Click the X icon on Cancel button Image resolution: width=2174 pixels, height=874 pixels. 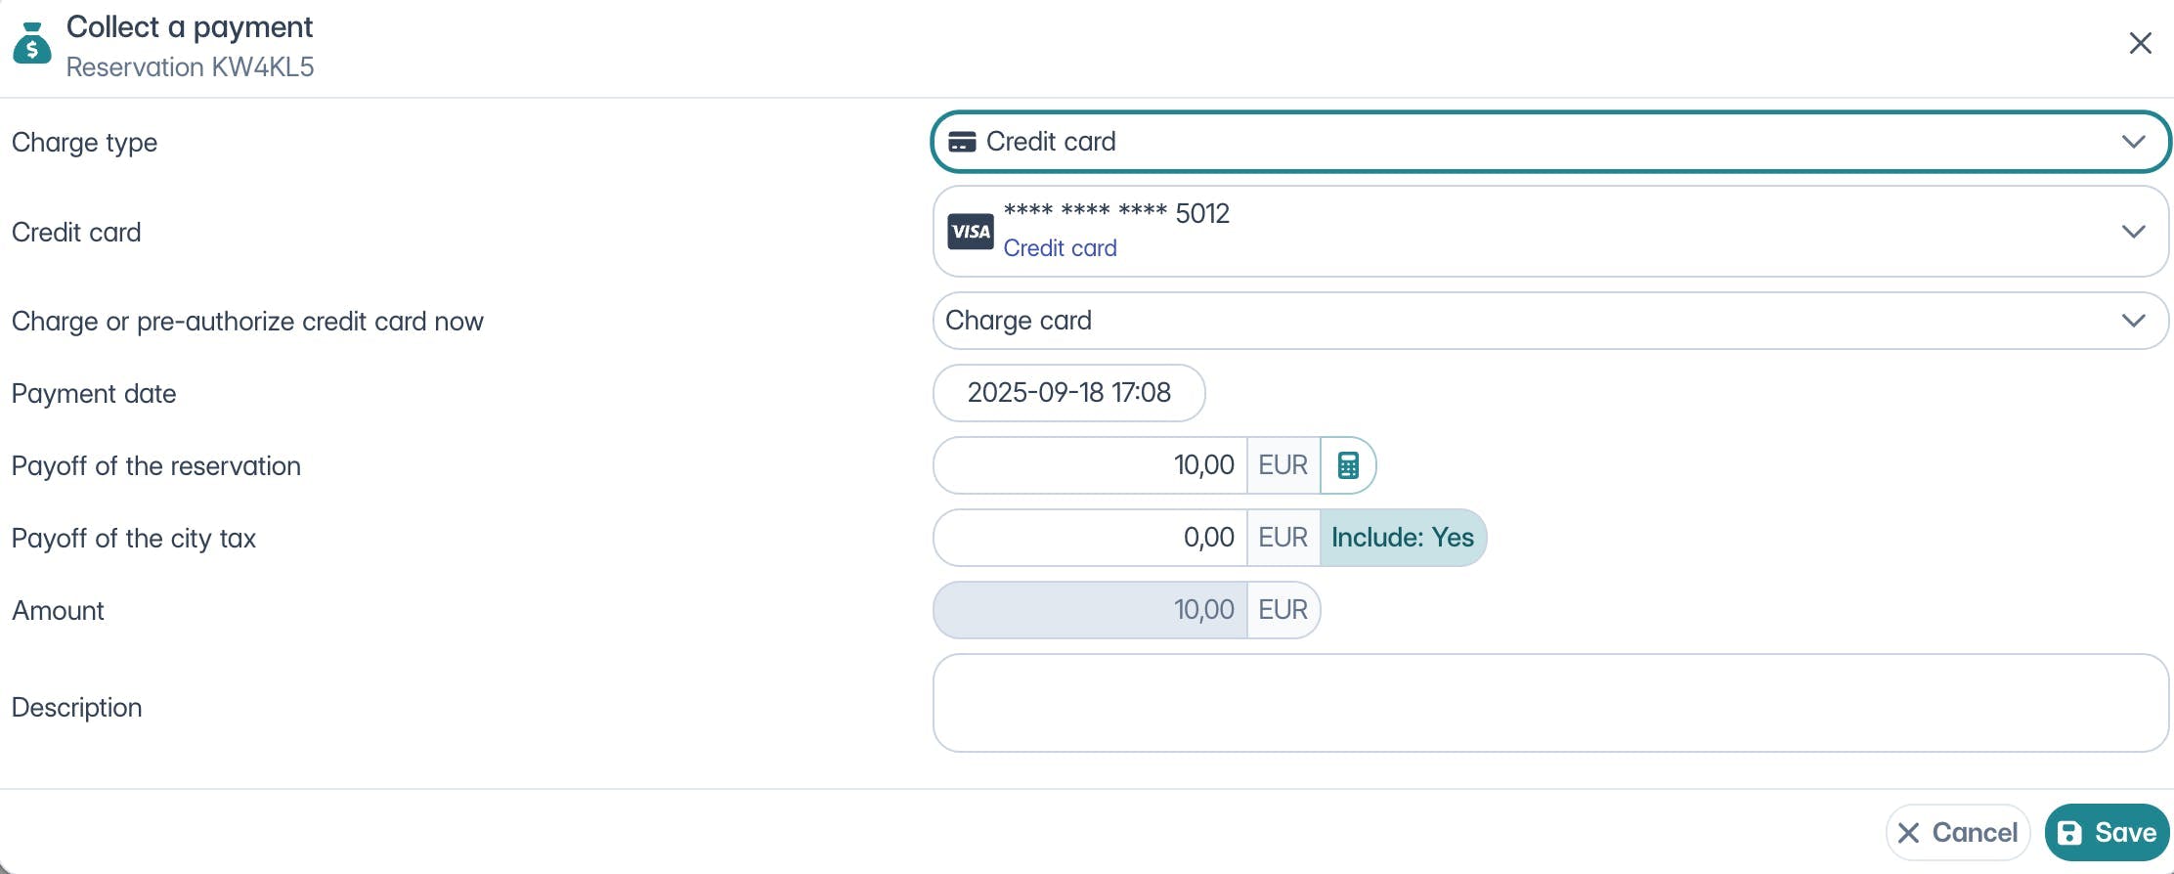[1908, 833]
